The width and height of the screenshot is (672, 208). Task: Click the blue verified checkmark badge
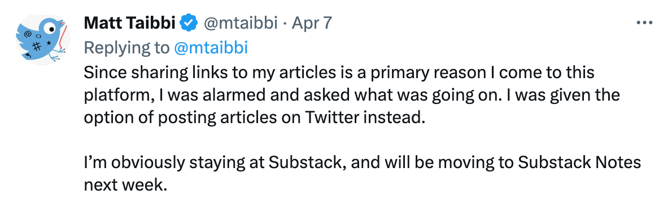(187, 23)
